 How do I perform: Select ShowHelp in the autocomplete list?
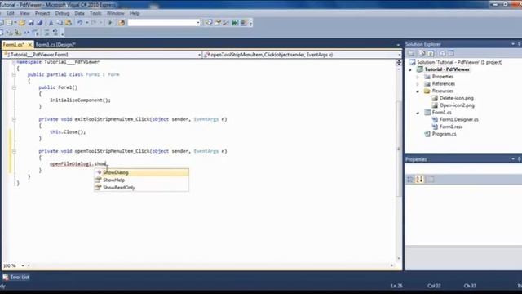141,180
